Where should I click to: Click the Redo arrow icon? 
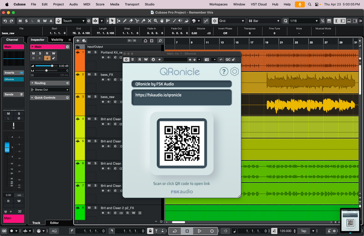pyautogui.click(x=11, y=21)
